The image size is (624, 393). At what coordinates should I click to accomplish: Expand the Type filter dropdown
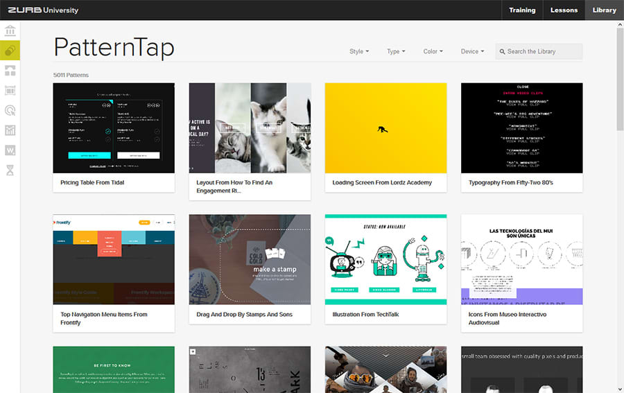396,51
